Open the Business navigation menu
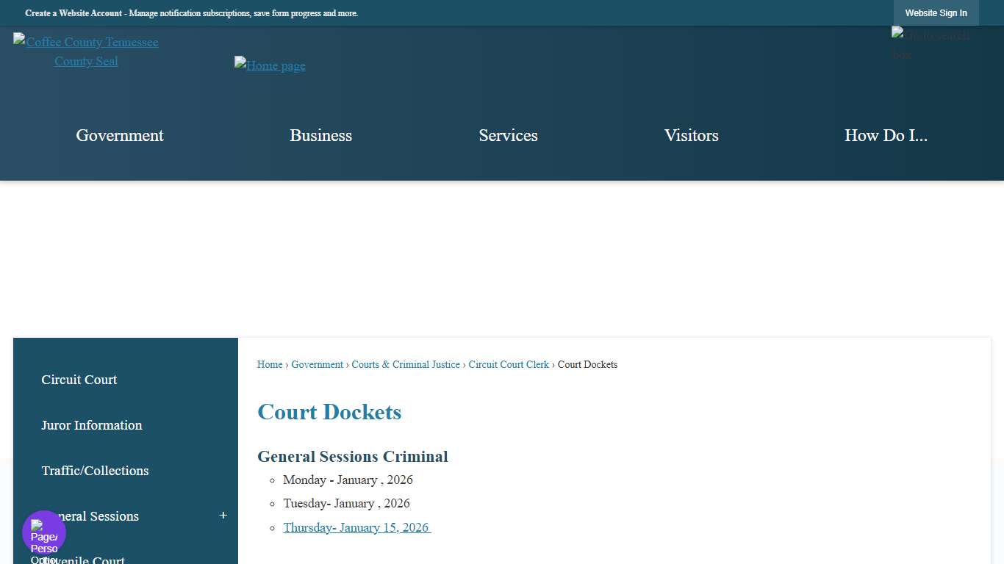The width and height of the screenshot is (1004, 564). point(320,135)
